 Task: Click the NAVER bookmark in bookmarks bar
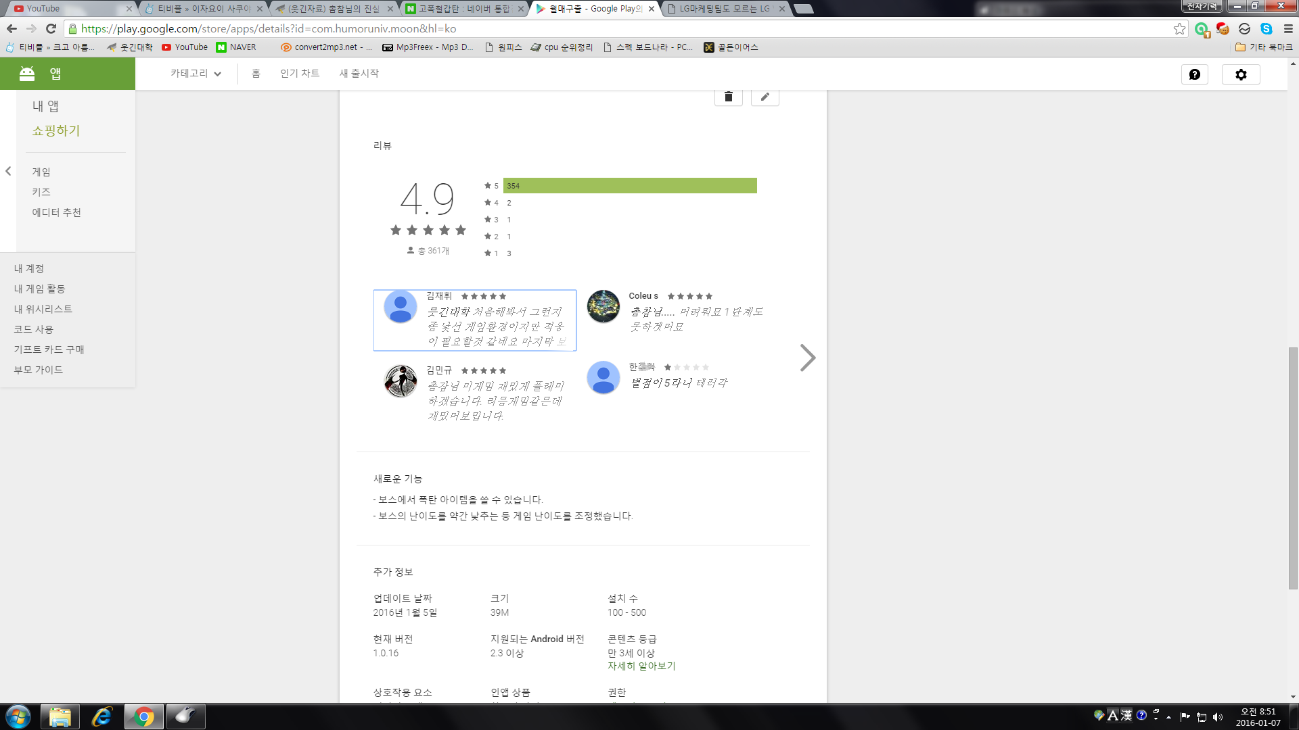[236, 47]
